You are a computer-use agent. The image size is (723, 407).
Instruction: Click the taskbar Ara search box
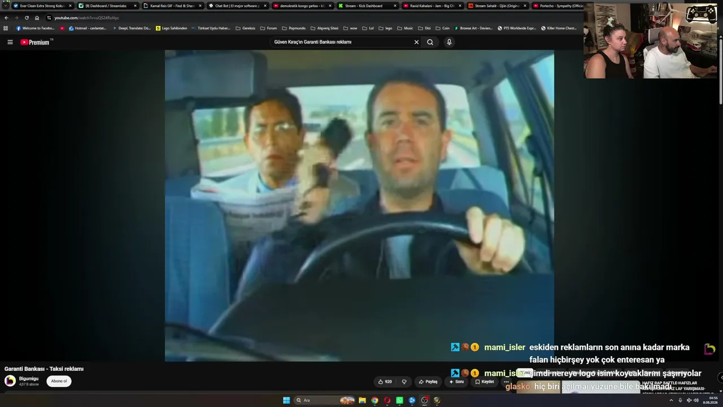pos(324,400)
